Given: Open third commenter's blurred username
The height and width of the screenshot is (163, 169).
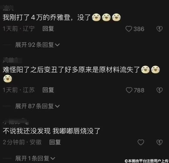Looking at the screenshot, I should point(16,122).
